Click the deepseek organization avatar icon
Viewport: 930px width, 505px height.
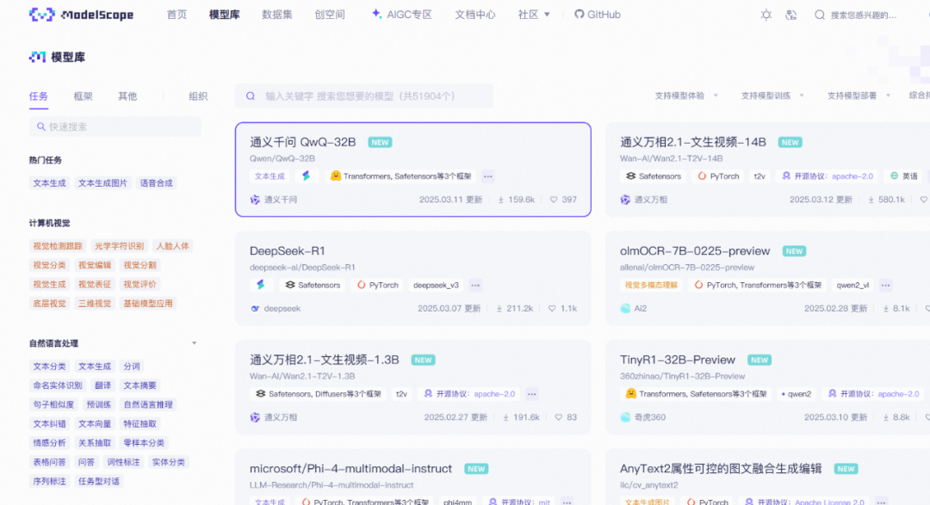(x=255, y=308)
